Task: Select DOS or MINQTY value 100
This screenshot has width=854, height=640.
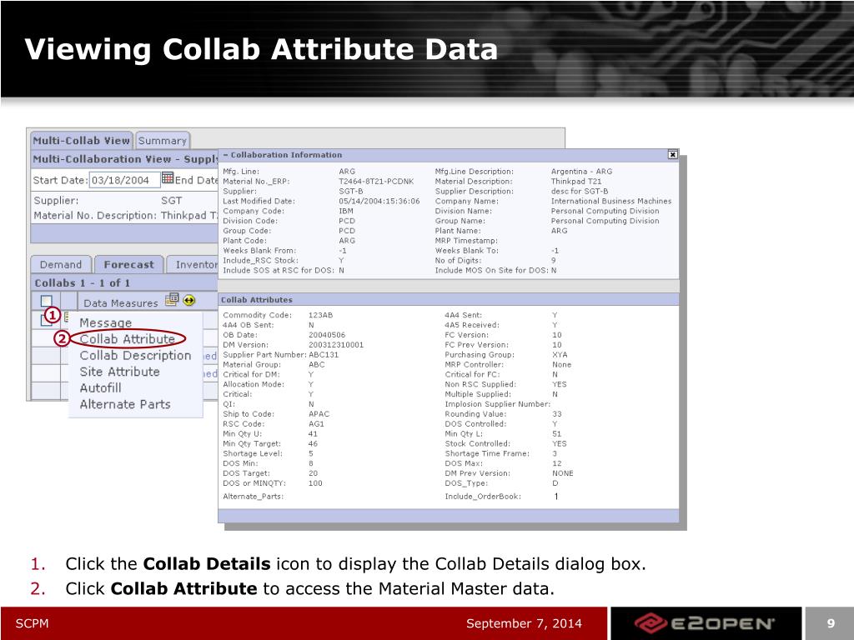Action: coord(315,482)
